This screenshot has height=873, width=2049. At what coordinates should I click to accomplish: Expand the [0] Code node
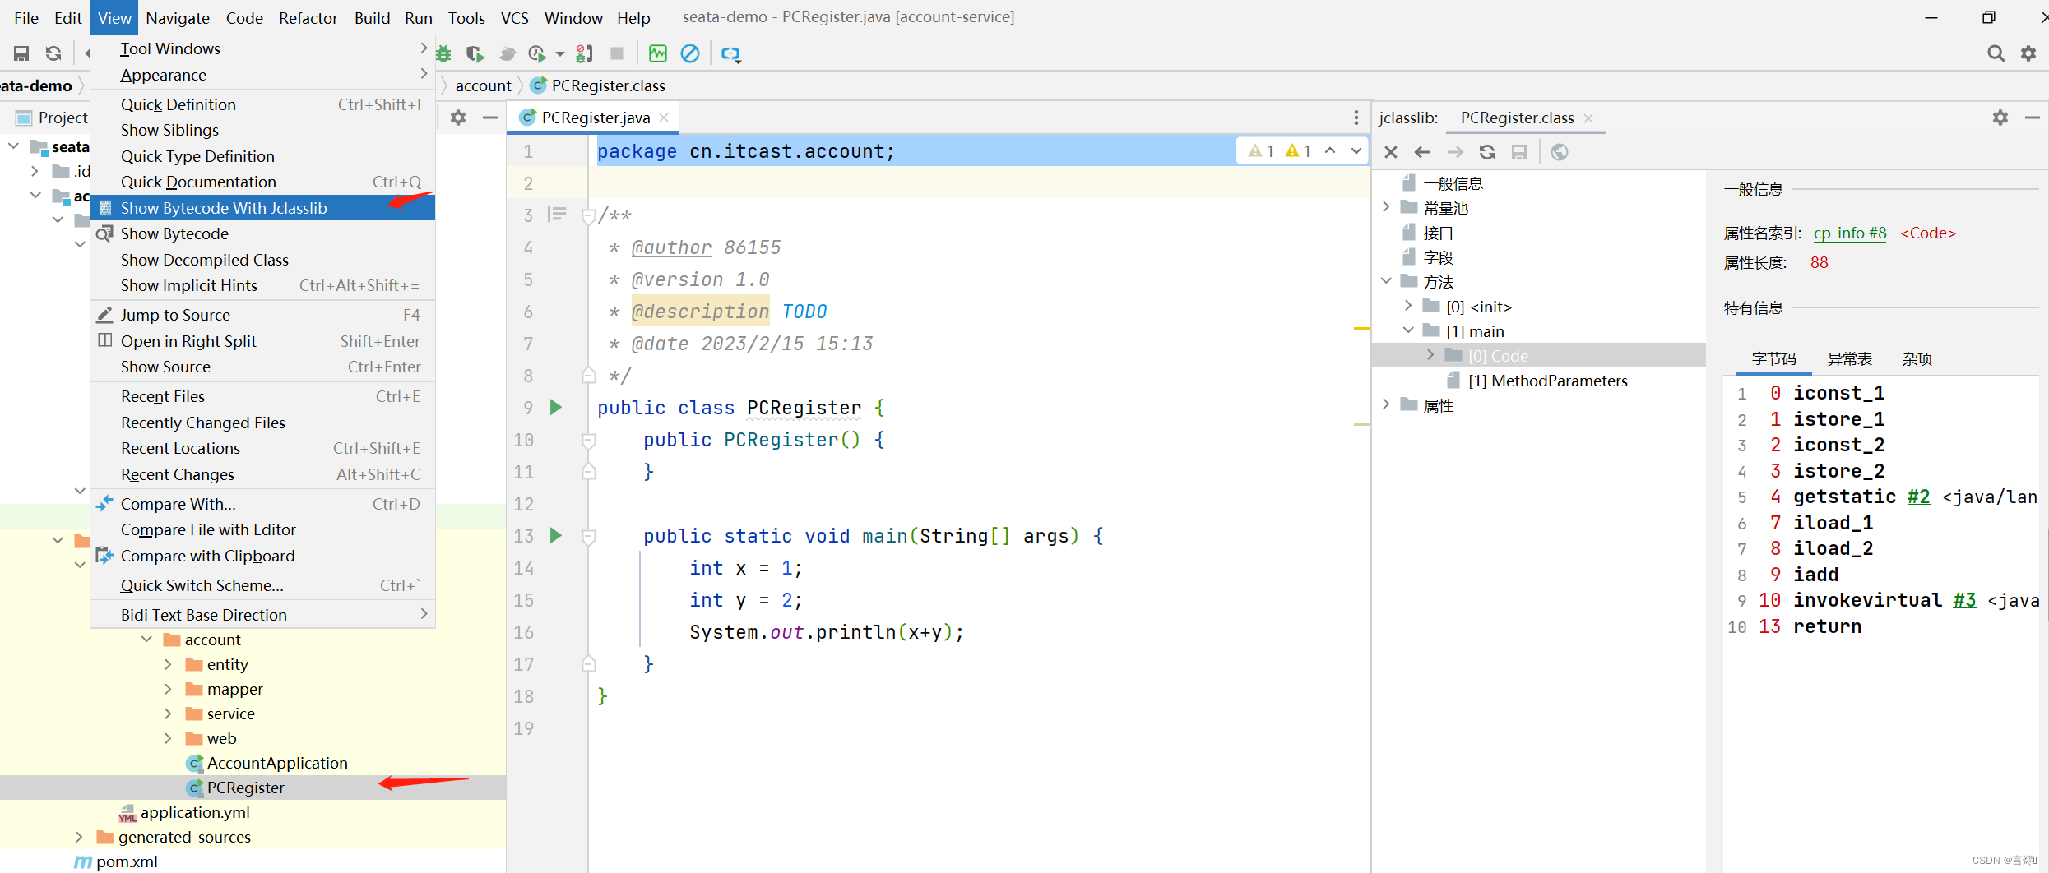[x=1431, y=355]
